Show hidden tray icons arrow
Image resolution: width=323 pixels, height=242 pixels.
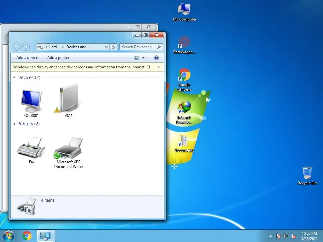270,236
